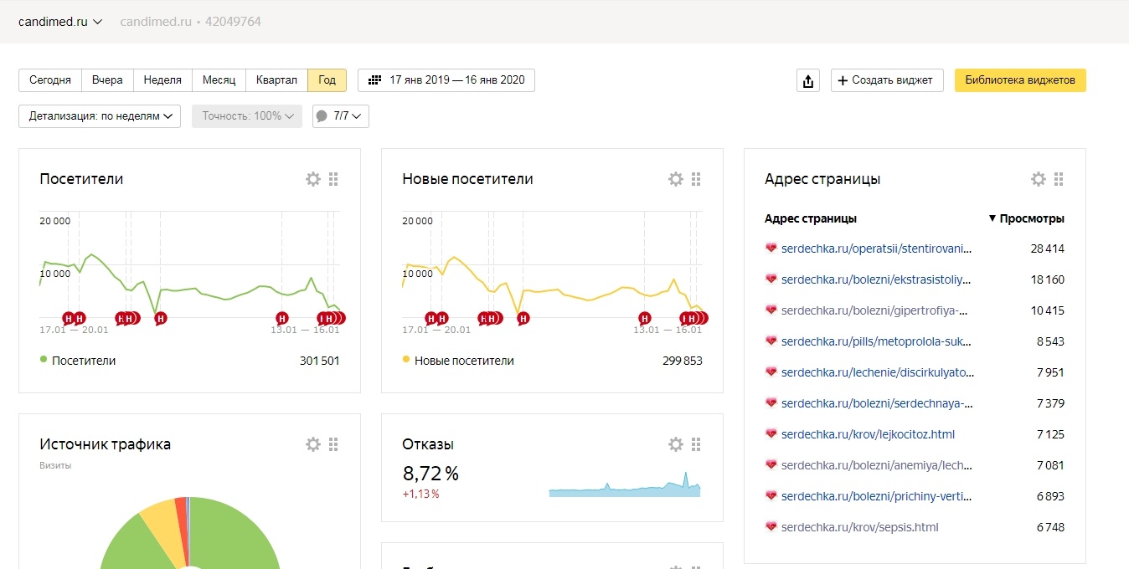Viewport: 1129px width, 569px height.
Task: Open settings gear of Посетители widget
Action: point(313,179)
